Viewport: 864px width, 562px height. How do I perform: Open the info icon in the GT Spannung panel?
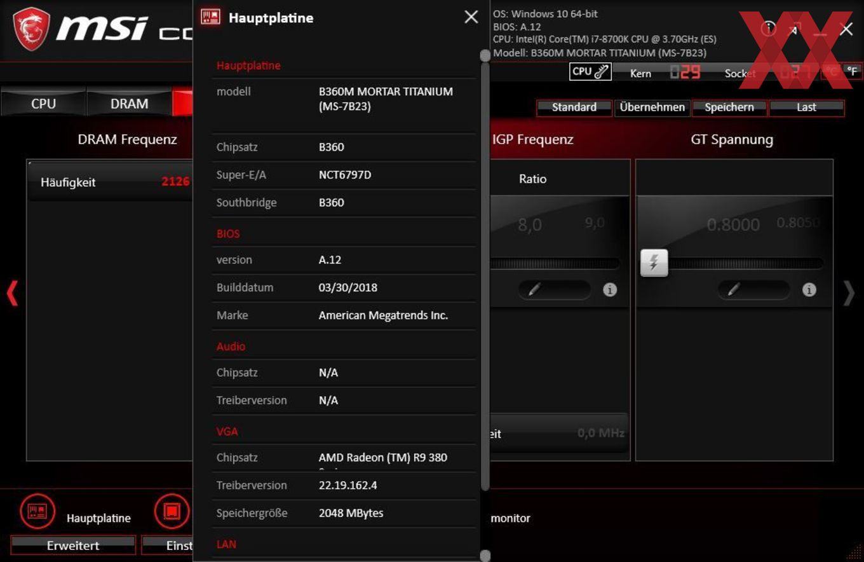(809, 290)
